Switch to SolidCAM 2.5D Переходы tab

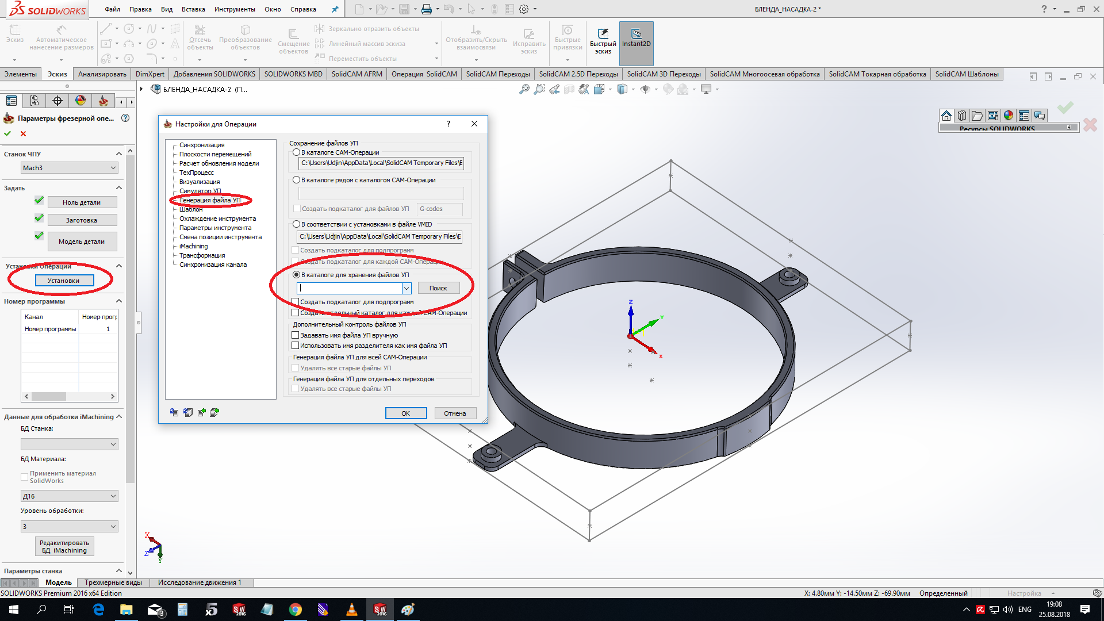coord(578,74)
